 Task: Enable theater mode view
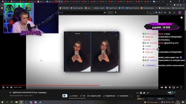point(178,87)
